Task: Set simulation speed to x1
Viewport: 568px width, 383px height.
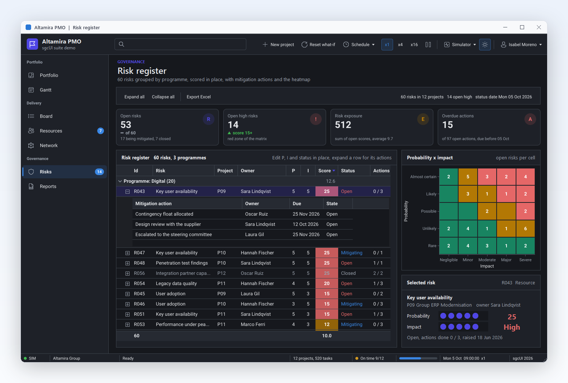Action: [387, 45]
